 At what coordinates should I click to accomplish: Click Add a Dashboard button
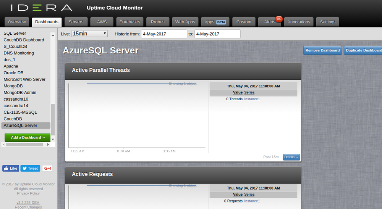28,137
